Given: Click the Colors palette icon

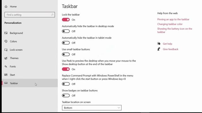Looking at the screenshot, I should [x=6, y=41].
